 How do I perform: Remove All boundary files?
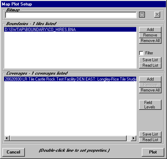tap(150, 41)
